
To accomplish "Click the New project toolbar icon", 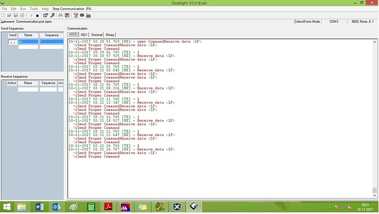I will click(3, 15).
